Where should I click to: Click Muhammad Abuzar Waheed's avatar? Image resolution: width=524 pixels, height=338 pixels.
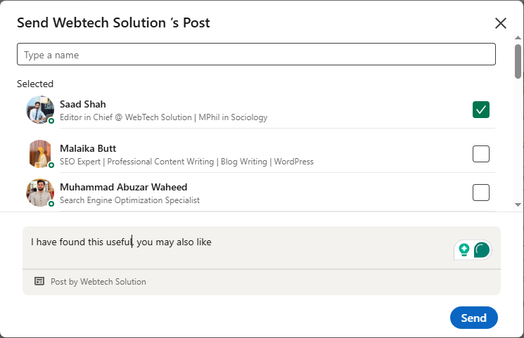40,193
